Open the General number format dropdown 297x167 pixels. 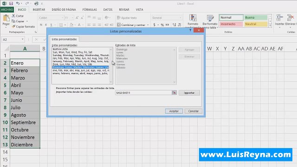(x=181, y=18)
